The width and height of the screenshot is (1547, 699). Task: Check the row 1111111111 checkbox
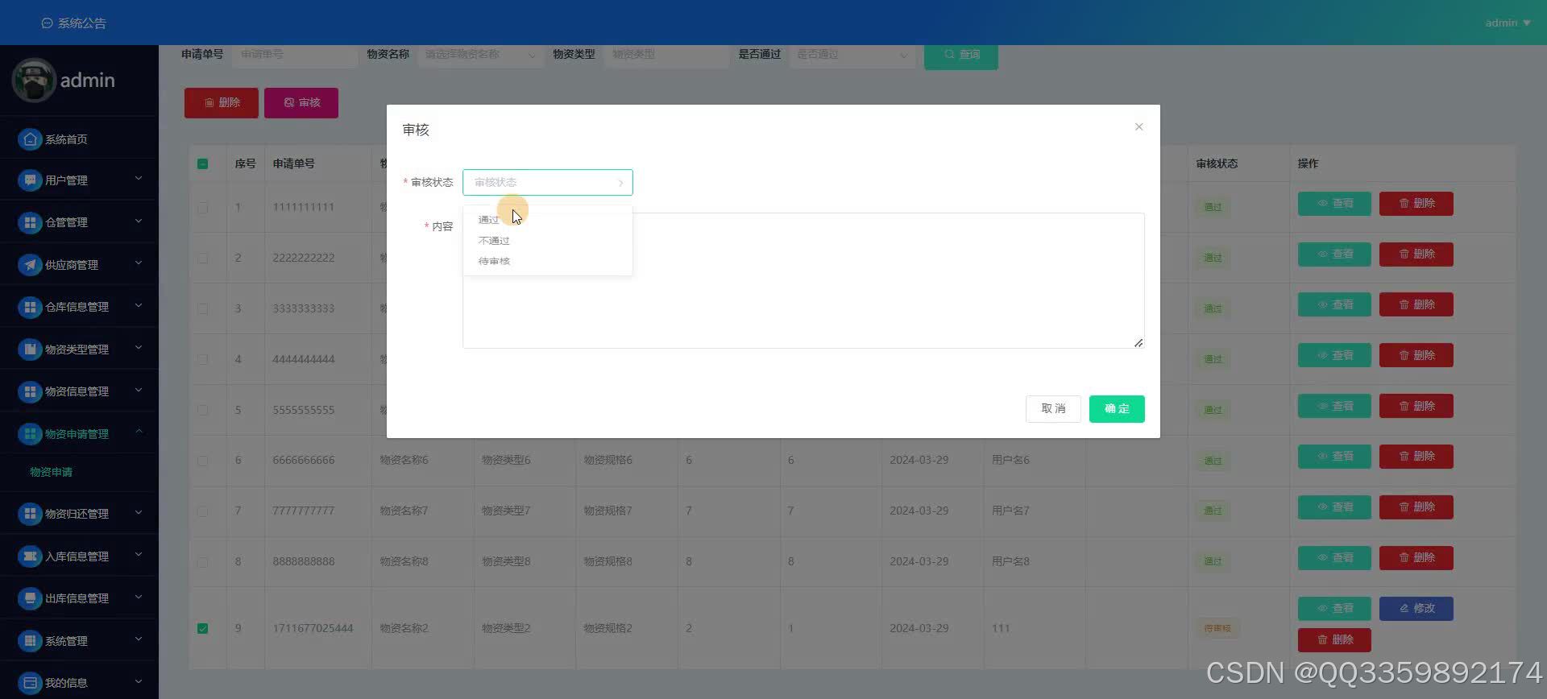point(203,207)
